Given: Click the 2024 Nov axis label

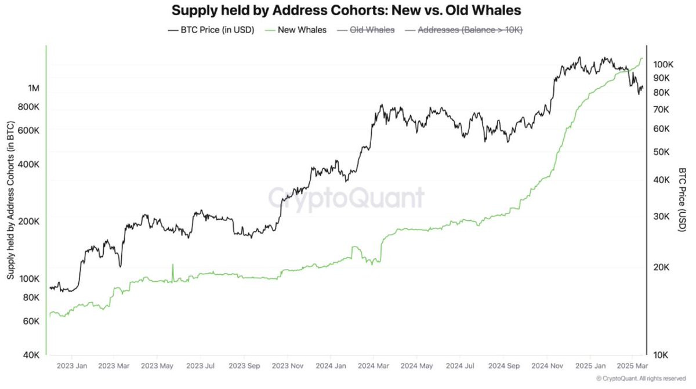Looking at the screenshot, I should tap(546, 366).
